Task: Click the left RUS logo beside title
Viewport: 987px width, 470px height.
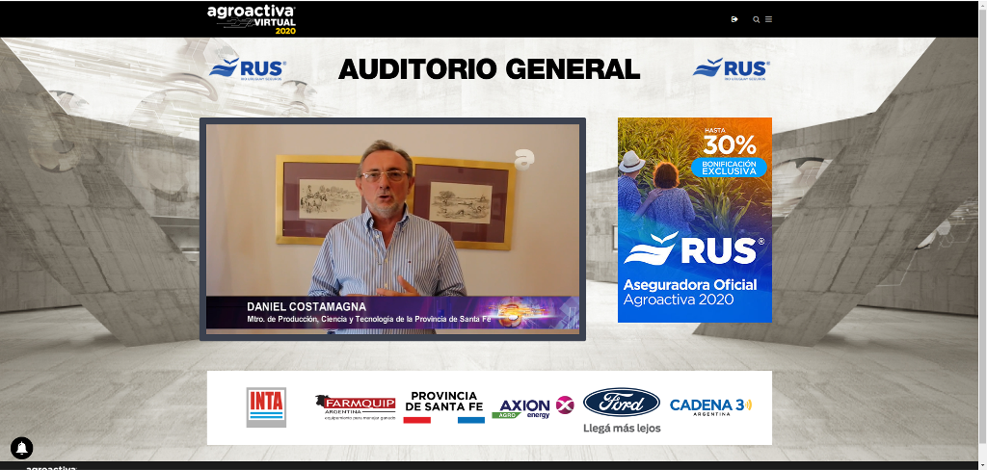Action: click(x=248, y=68)
